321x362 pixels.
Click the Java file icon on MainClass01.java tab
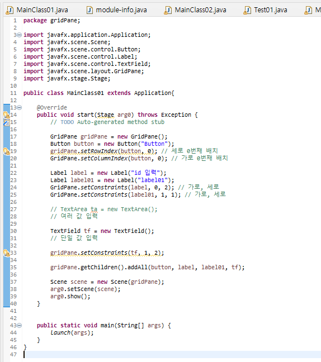(10, 10)
